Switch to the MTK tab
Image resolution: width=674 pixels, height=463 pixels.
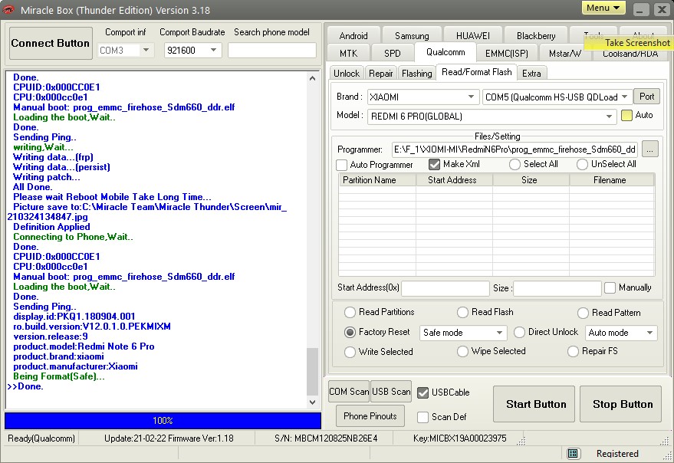click(349, 54)
